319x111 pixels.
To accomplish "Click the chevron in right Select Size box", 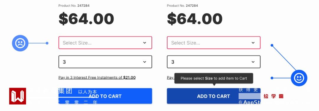I will coord(253,43).
